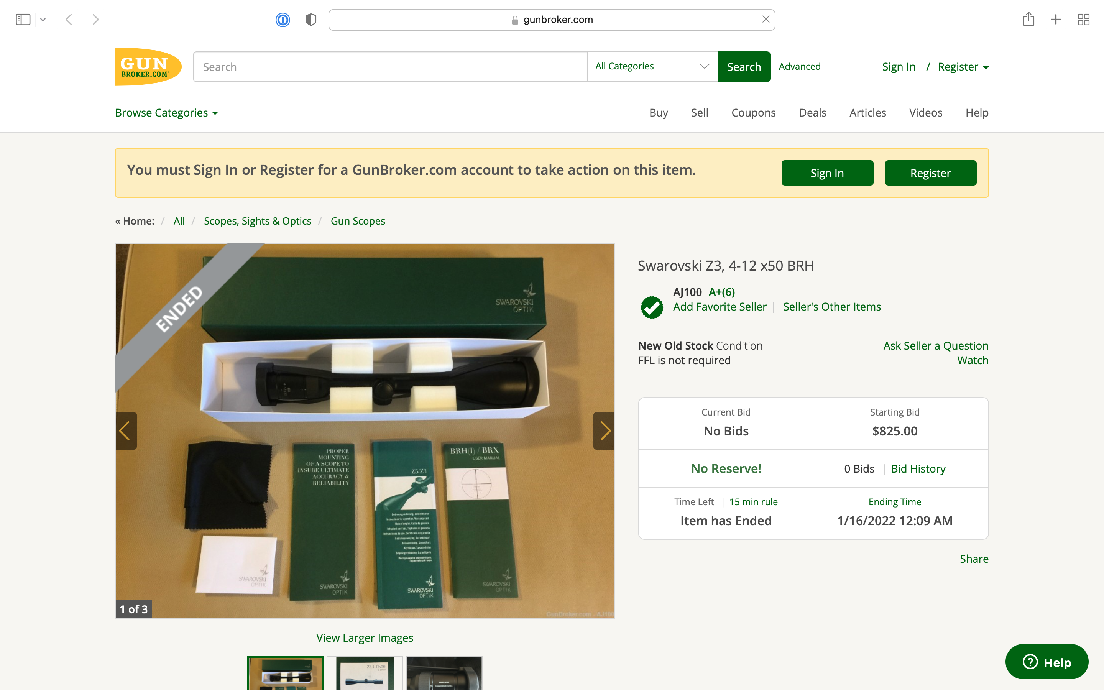Click the verified seller checkmark badge
Viewport: 1104px width, 690px height.
click(x=652, y=307)
